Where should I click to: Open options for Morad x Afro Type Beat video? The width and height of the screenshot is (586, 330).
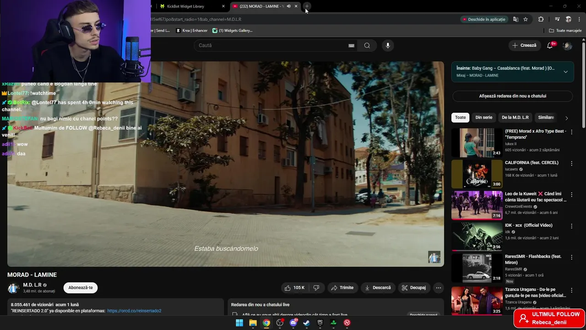[571, 132]
